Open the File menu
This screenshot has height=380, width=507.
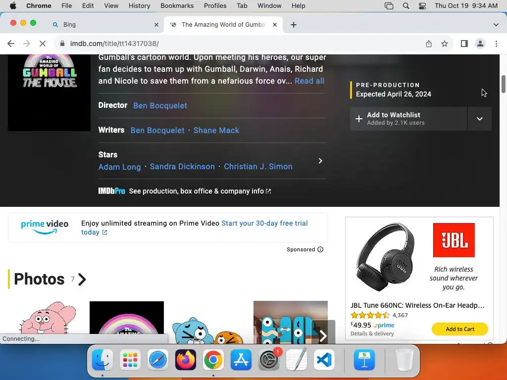67,6
